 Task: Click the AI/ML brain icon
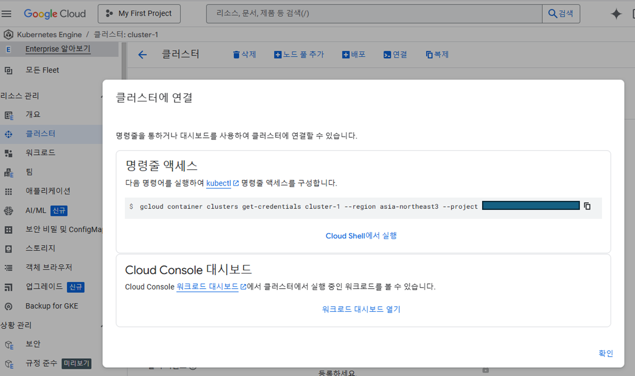pos(8,211)
